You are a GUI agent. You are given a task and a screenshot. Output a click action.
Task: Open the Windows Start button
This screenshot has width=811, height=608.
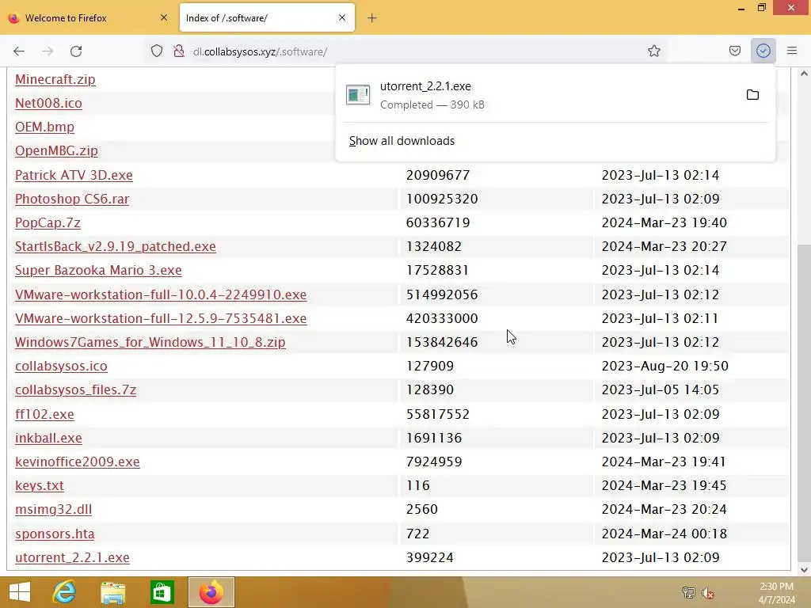pyautogui.click(x=20, y=592)
